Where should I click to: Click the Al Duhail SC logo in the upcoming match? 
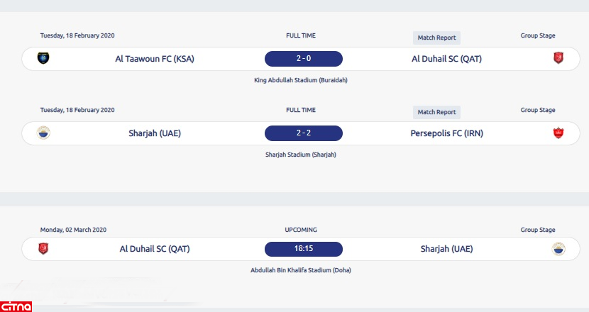[43, 249]
